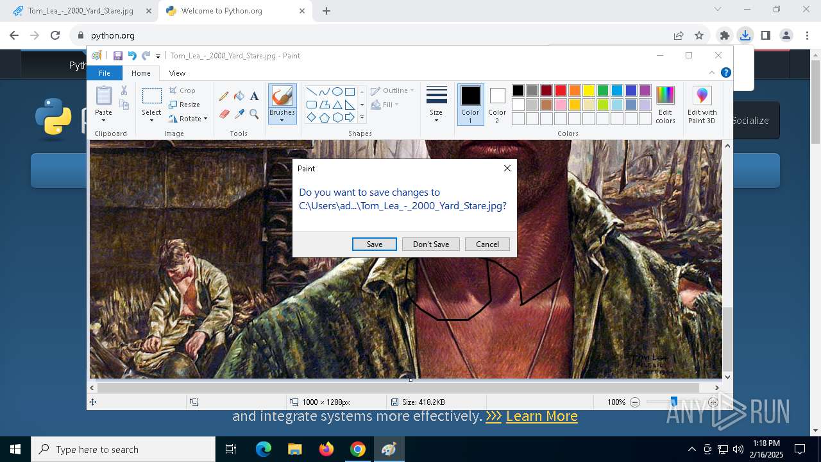Click the zoom in plus button in status bar
The width and height of the screenshot is (821, 462).
713,402
